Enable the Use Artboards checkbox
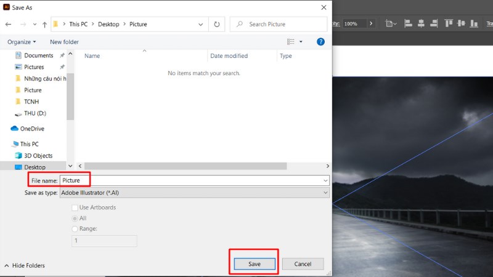 75,207
